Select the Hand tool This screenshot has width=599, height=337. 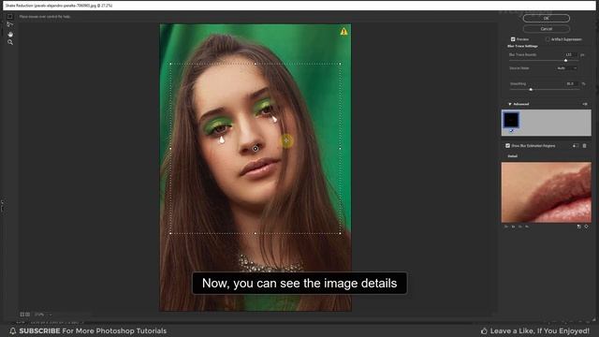click(x=10, y=34)
